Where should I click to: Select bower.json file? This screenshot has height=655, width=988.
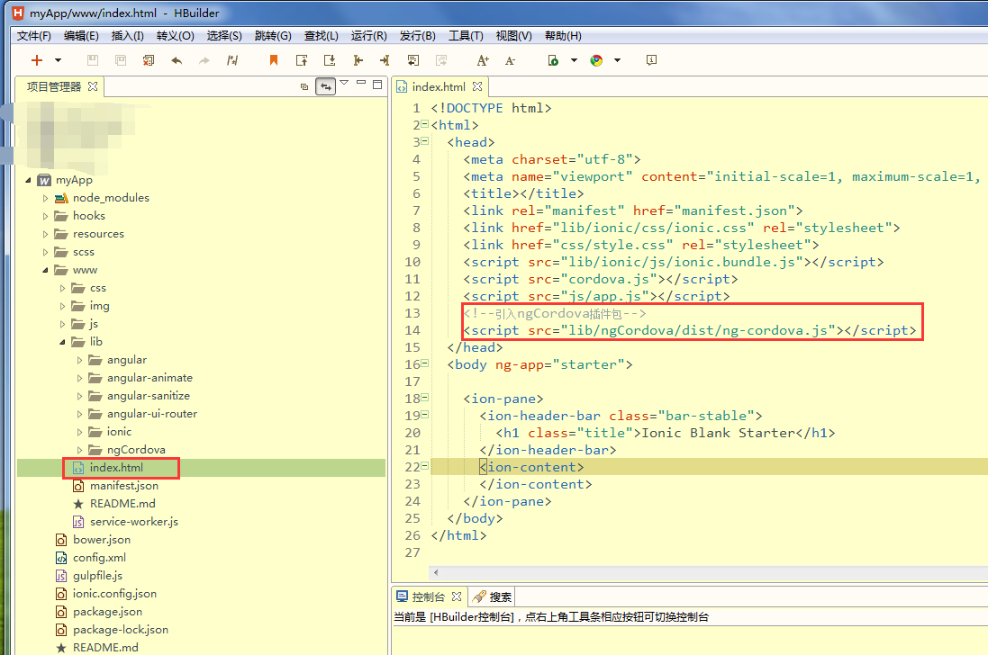point(102,540)
